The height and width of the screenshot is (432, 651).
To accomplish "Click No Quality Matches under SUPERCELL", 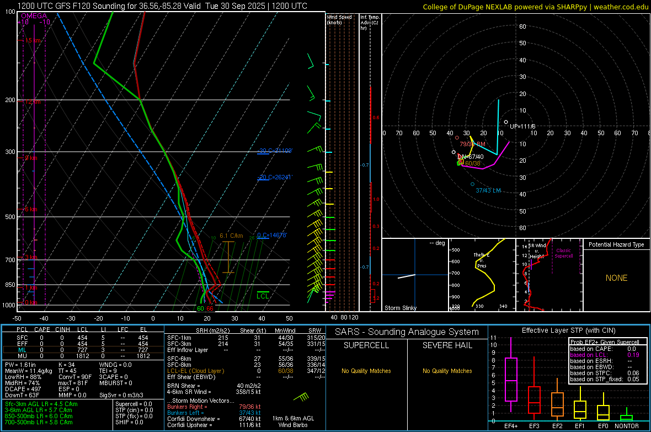I will coord(366,371).
